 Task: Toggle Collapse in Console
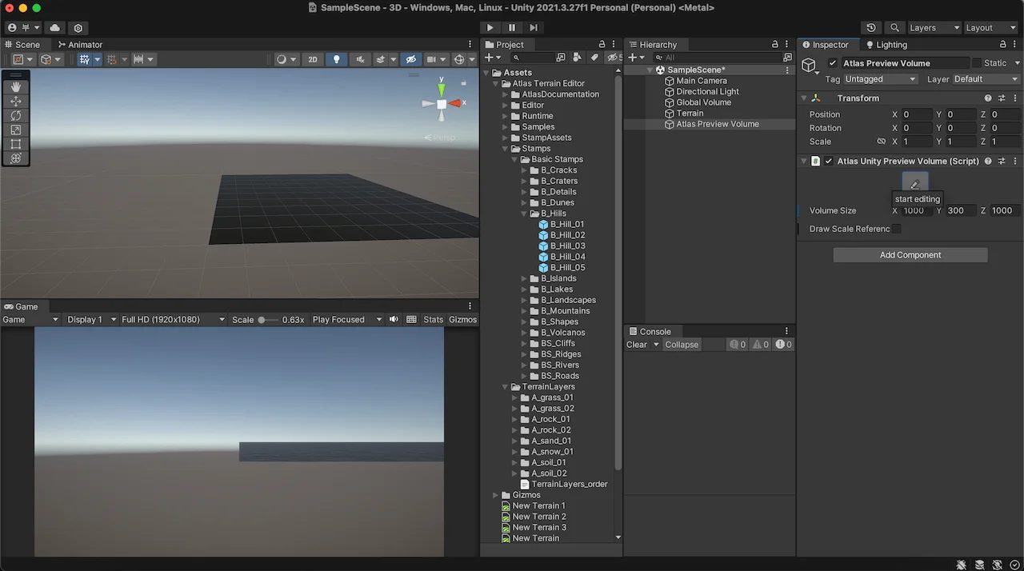682,345
